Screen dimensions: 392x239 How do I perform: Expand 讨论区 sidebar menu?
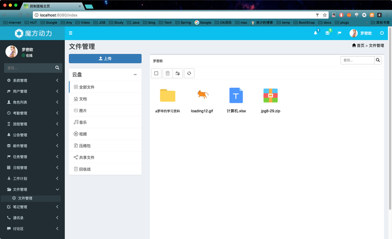[x=32, y=229]
